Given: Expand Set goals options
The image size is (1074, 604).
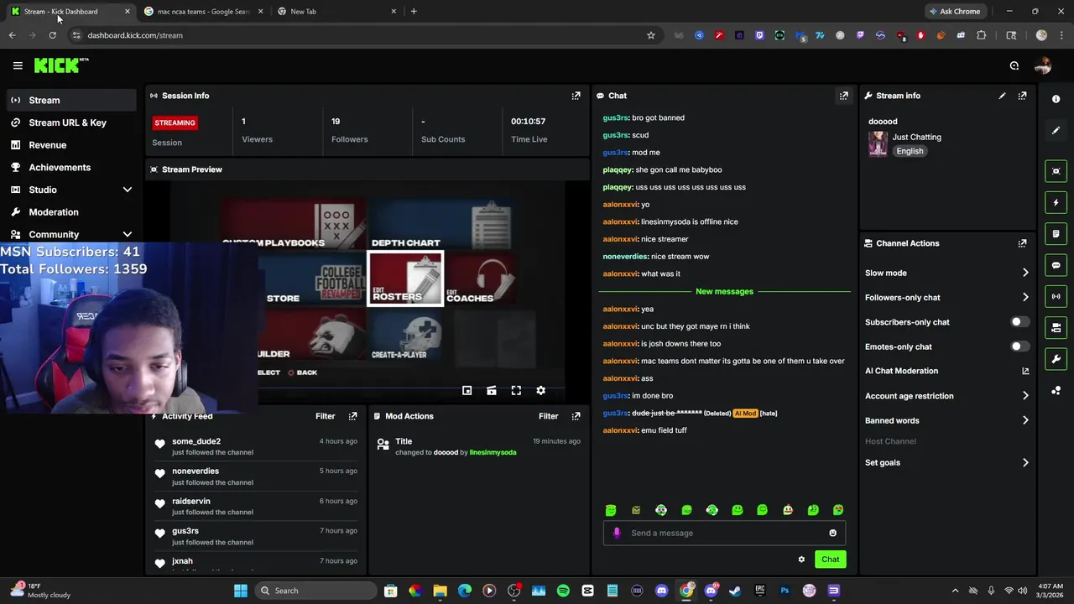Looking at the screenshot, I should [x=1025, y=462].
